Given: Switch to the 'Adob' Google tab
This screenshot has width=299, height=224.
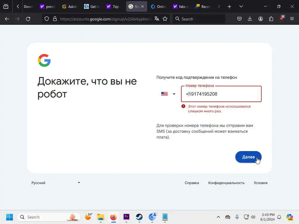Looking at the screenshot, I should [x=69, y=7].
